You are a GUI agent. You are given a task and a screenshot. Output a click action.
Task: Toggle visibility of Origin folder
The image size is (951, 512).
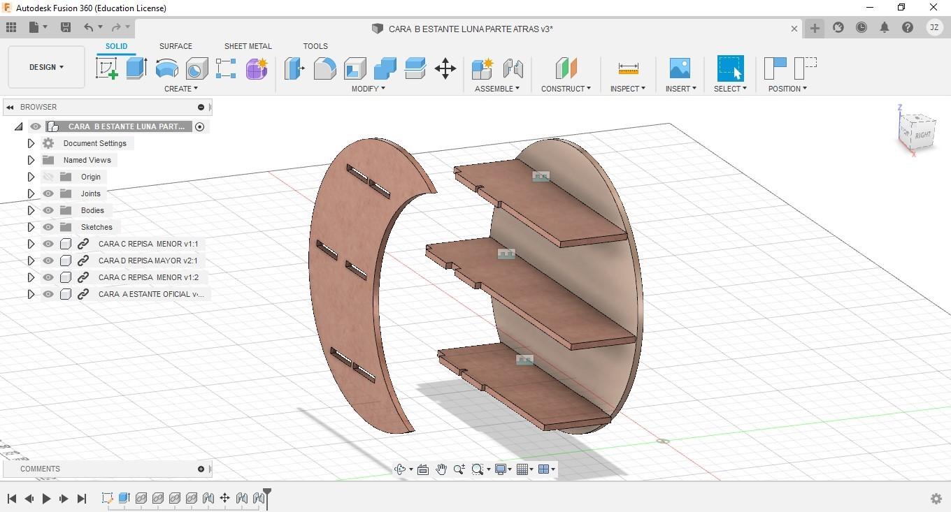coord(48,177)
